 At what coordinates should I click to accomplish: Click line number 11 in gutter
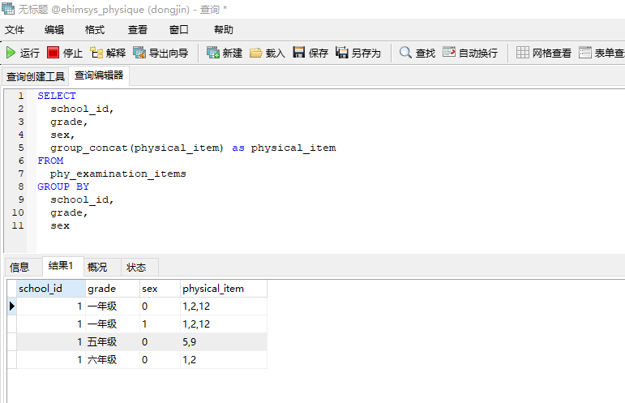coord(18,225)
